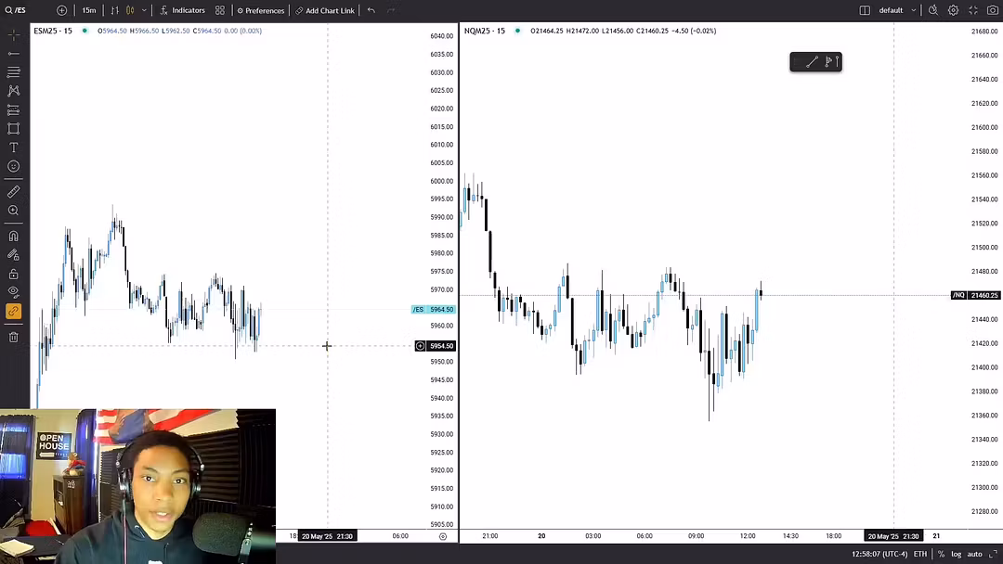Pick the flag marker tool in floating toolbar

pos(828,62)
